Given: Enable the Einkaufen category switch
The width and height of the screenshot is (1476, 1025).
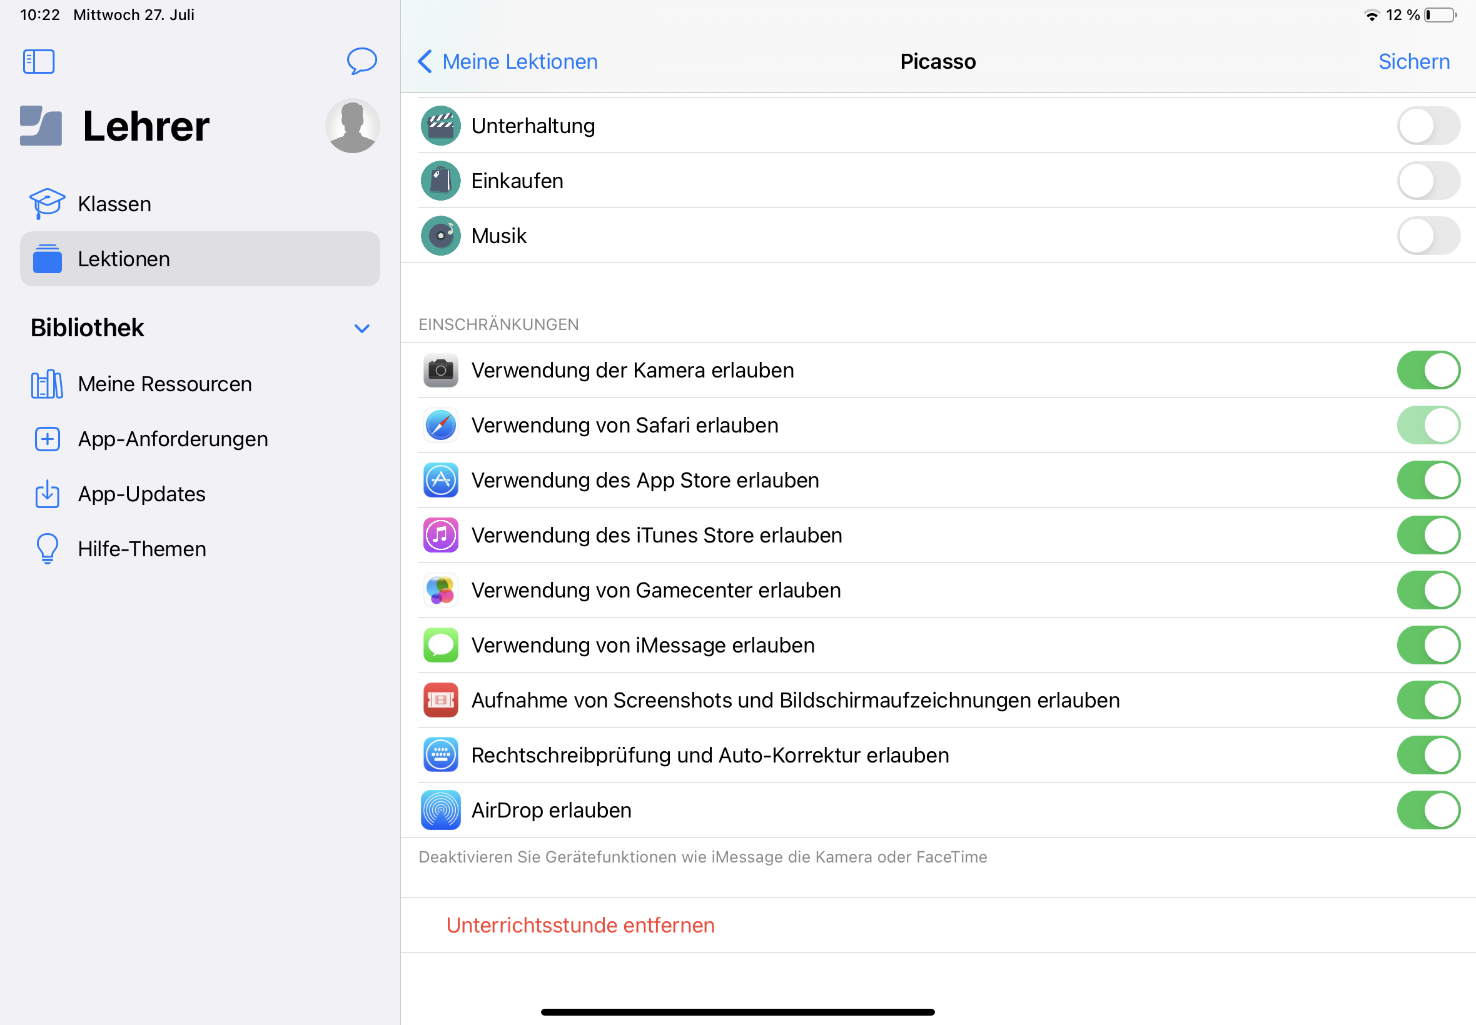Looking at the screenshot, I should coord(1428,181).
